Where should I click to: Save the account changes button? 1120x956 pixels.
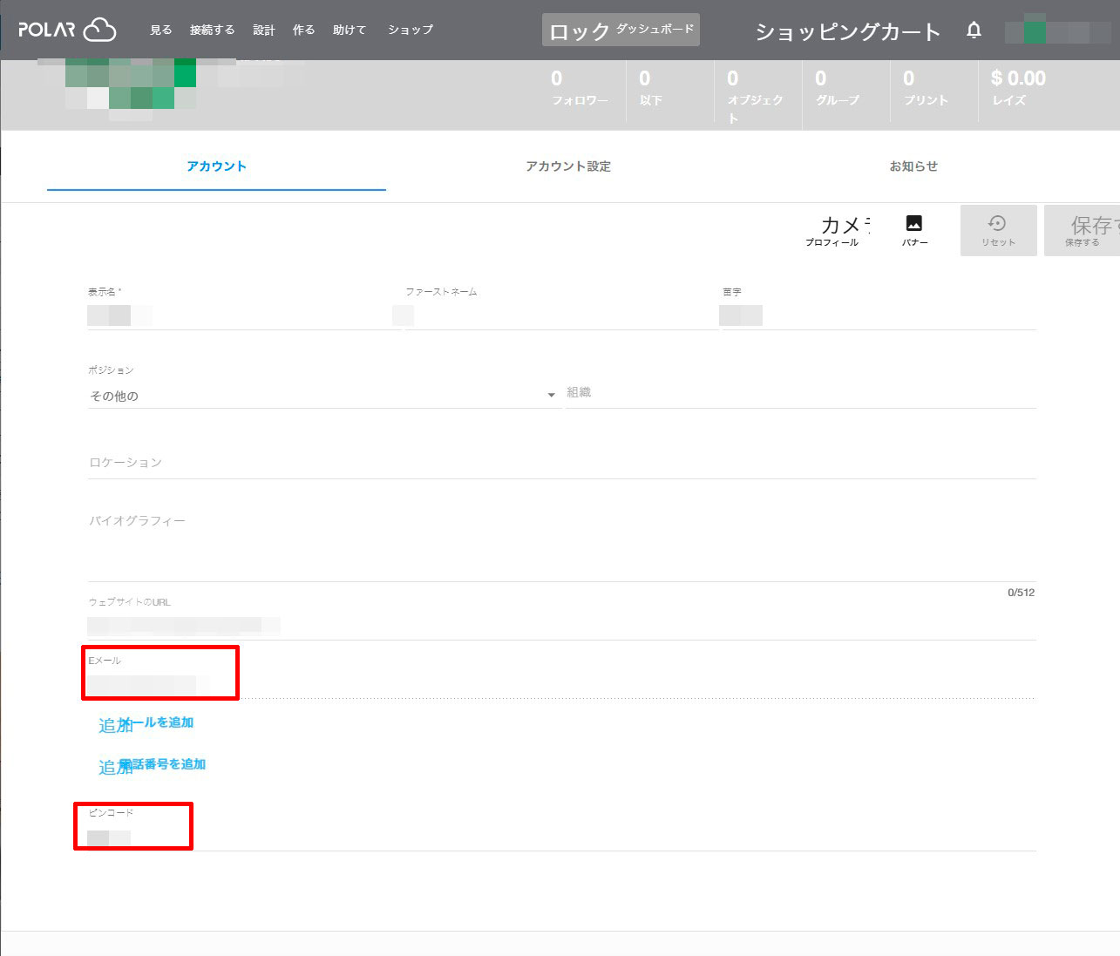[1082, 230]
